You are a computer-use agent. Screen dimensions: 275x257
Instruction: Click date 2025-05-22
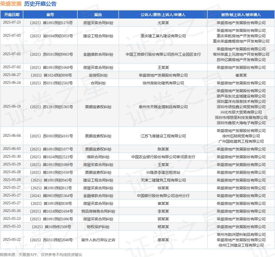(12, 240)
